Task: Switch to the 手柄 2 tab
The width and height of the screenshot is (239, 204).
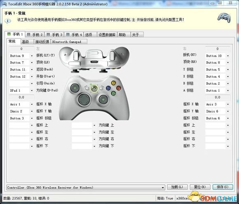Action: pyautogui.click(x=35, y=35)
